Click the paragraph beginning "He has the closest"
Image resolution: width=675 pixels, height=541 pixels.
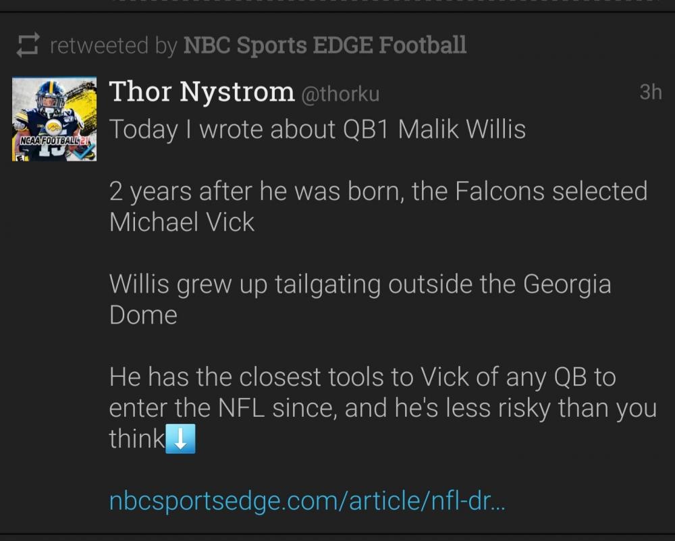point(382,408)
